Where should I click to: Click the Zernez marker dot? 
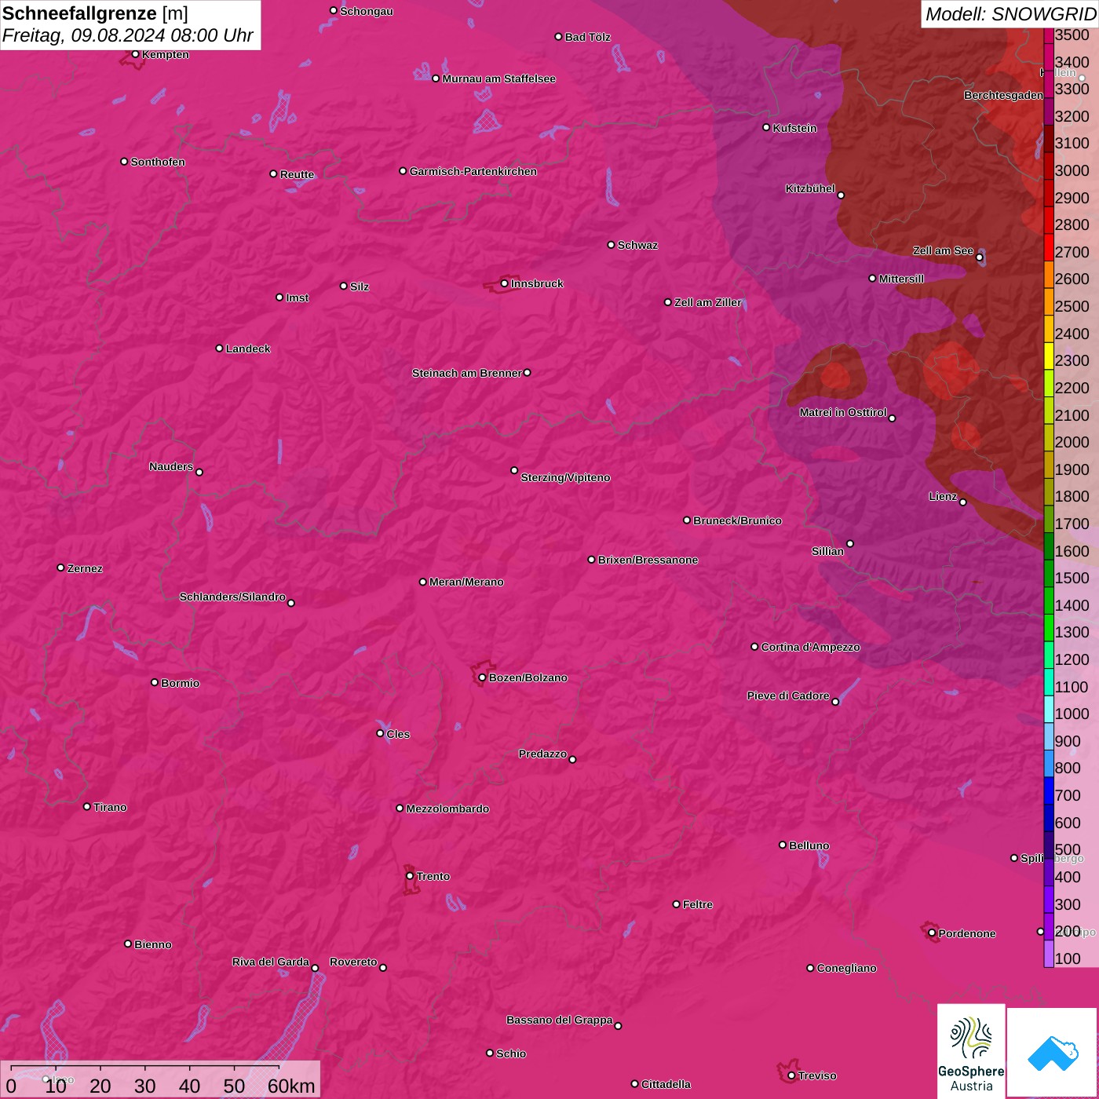(x=60, y=568)
